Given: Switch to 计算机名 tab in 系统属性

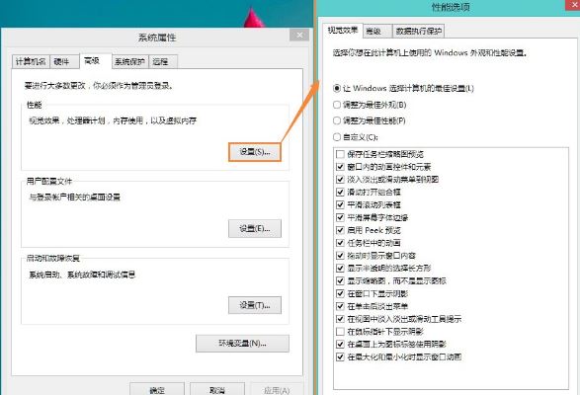Looking at the screenshot, I should (31, 62).
